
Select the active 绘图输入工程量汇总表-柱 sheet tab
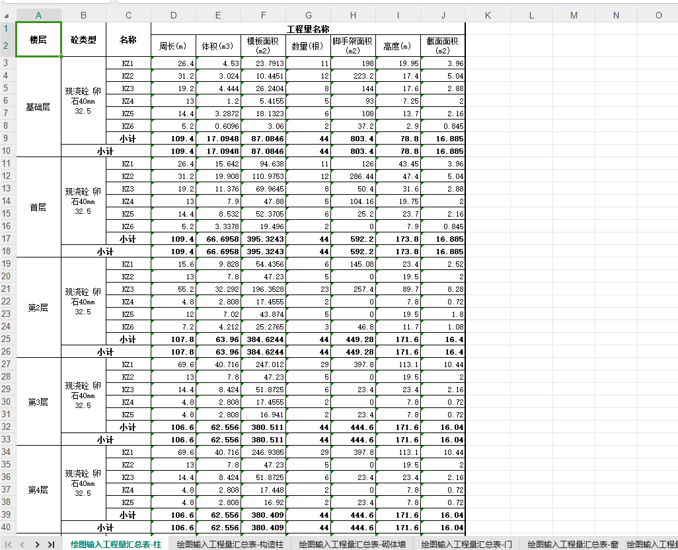(x=116, y=544)
